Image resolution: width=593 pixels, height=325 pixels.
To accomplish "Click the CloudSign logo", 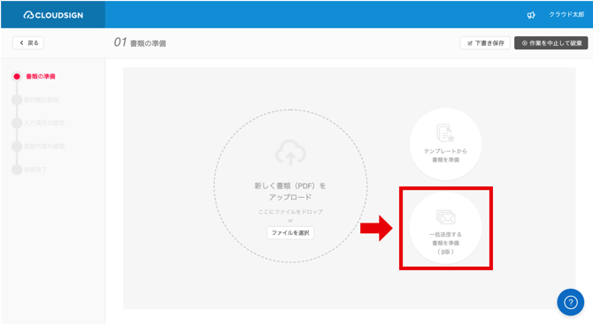I will pyautogui.click(x=53, y=15).
